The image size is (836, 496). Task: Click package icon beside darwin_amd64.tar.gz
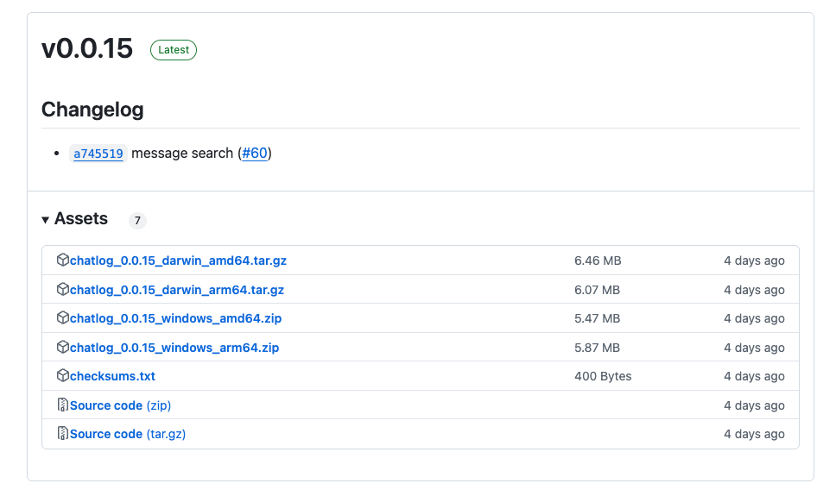click(62, 261)
